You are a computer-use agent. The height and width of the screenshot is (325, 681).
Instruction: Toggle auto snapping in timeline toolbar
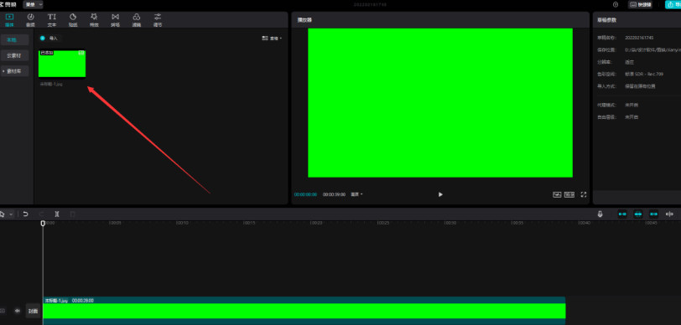click(638, 214)
